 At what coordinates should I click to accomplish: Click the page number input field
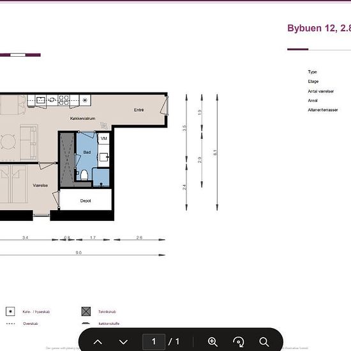coord(154,341)
